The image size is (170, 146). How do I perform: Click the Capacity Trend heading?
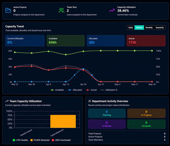14,26
